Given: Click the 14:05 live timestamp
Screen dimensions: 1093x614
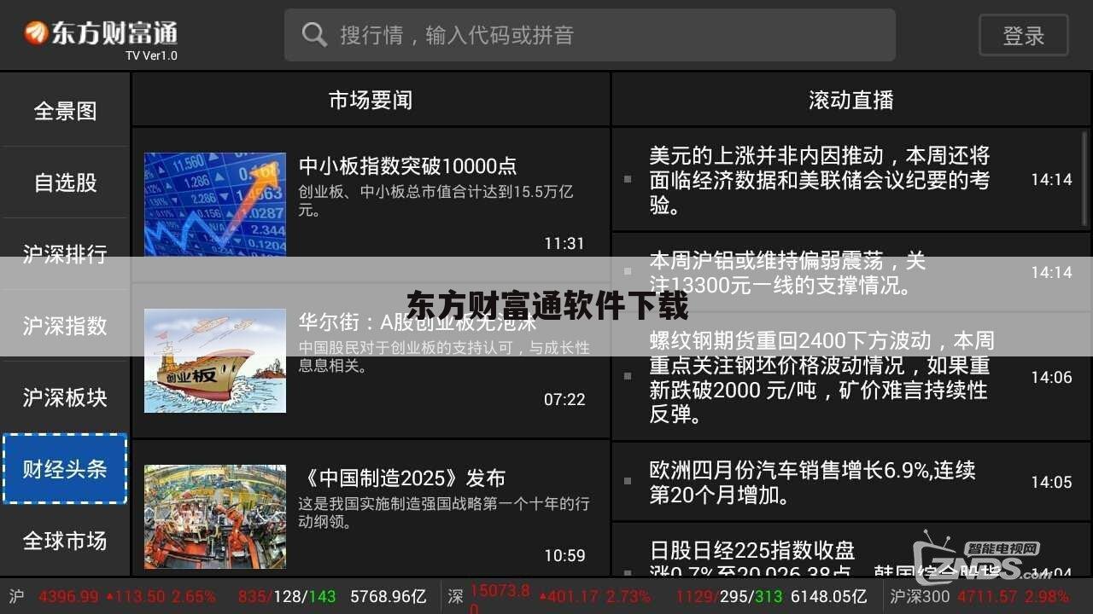Looking at the screenshot, I should pos(1051,482).
